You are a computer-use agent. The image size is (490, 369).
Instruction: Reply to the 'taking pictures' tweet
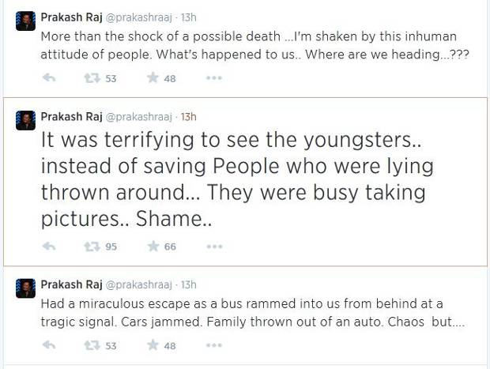[48, 247]
